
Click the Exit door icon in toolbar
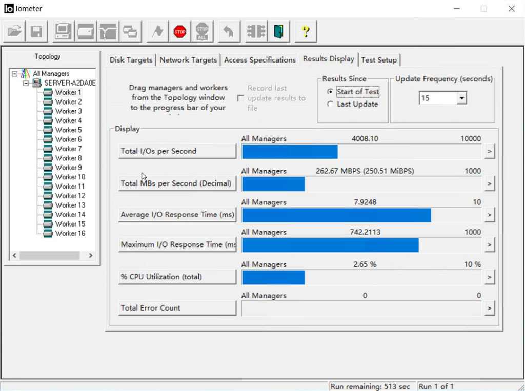[278, 32]
